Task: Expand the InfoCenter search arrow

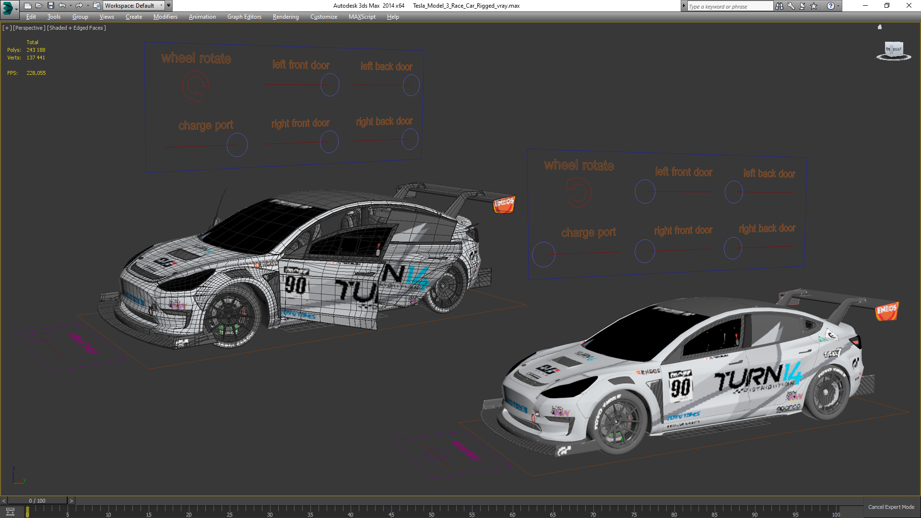Action: point(684,6)
